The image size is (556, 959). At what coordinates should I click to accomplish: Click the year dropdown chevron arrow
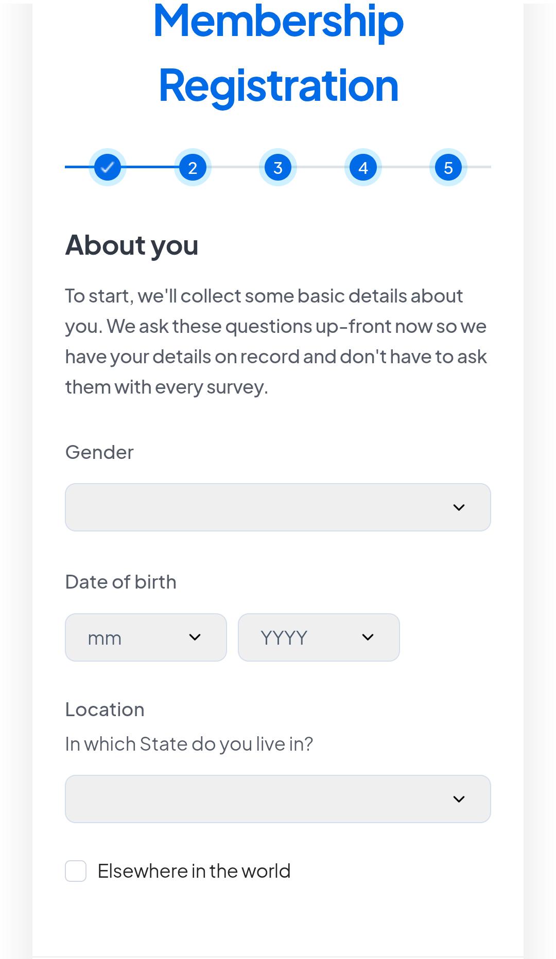(x=368, y=637)
